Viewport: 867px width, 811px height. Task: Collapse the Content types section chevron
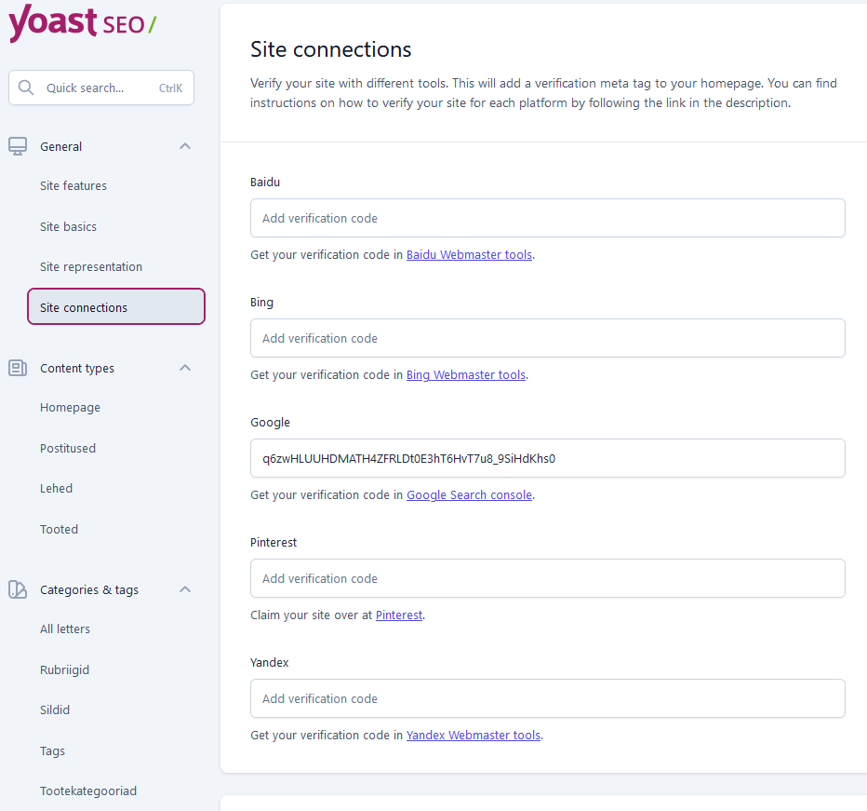185,368
